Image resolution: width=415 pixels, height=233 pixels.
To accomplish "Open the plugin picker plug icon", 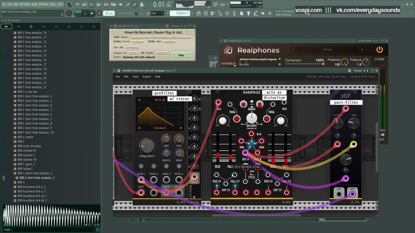I will point(248,13).
